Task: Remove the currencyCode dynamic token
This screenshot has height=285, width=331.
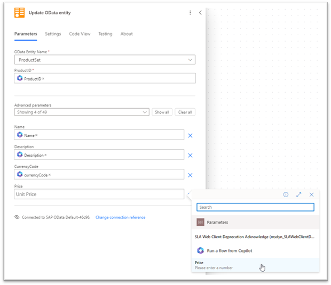Action: (50, 175)
